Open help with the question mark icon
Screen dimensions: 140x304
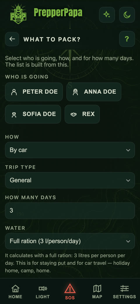pos(127,39)
